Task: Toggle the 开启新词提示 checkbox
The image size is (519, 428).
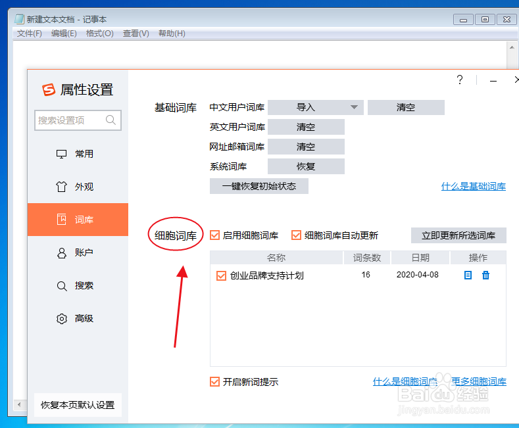Action: (x=215, y=382)
